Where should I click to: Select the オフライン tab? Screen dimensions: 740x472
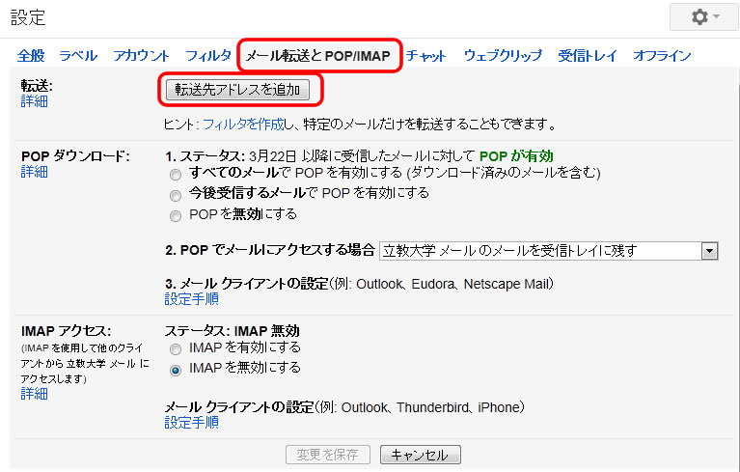coord(662,56)
